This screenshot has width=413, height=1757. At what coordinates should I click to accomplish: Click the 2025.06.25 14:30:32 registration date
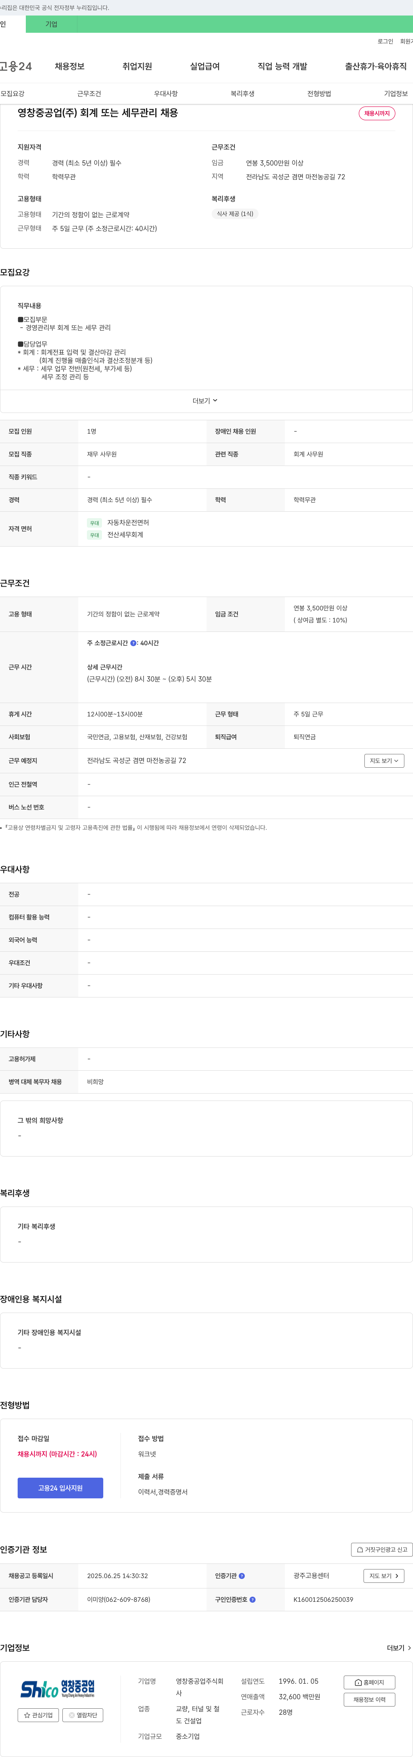pyautogui.click(x=117, y=1576)
